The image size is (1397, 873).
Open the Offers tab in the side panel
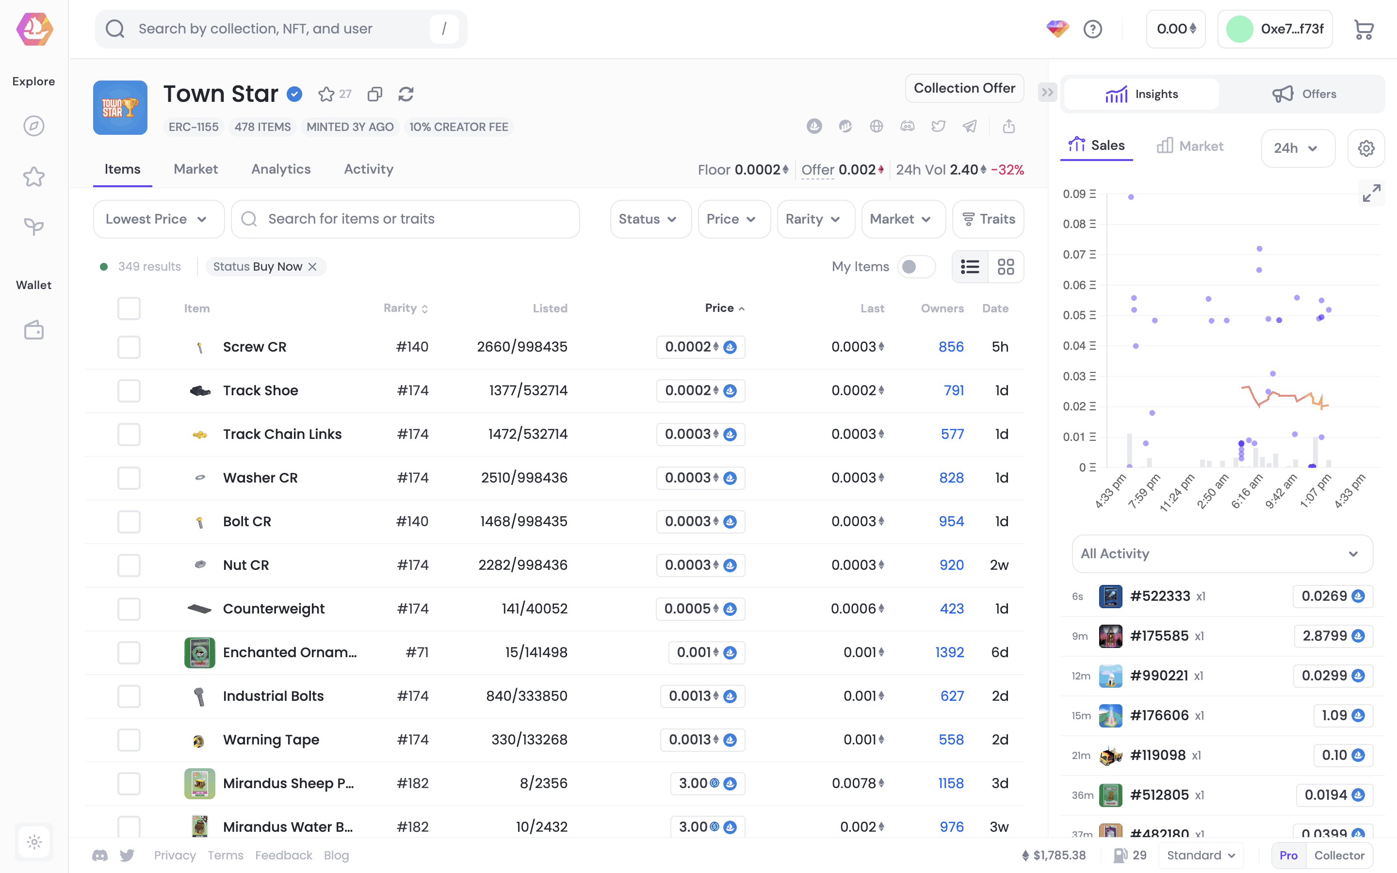pos(1303,94)
